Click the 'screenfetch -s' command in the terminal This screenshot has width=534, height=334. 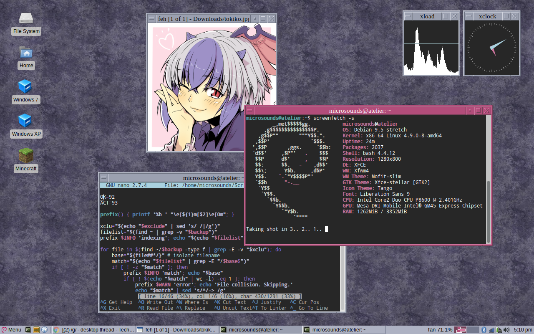(x=334, y=118)
